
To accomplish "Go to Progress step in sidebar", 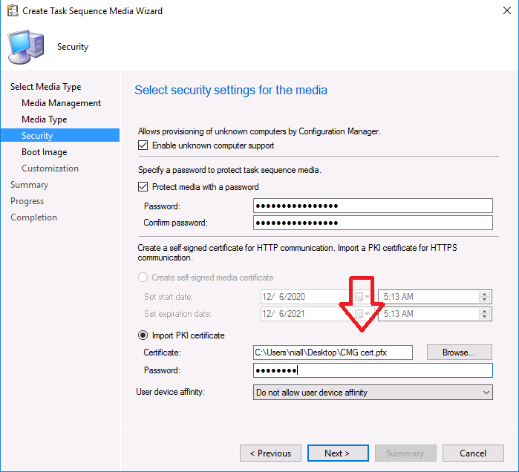I will [27, 201].
